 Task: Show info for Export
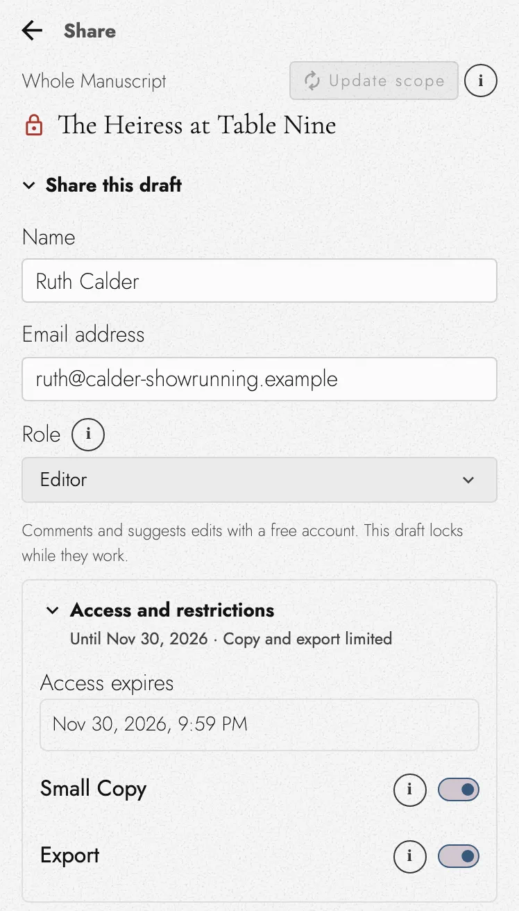(x=409, y=856)
